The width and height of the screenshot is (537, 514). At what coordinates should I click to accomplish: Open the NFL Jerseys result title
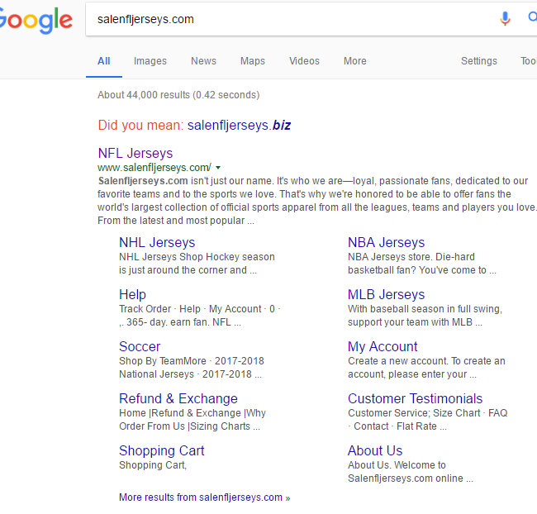[135, 153]
